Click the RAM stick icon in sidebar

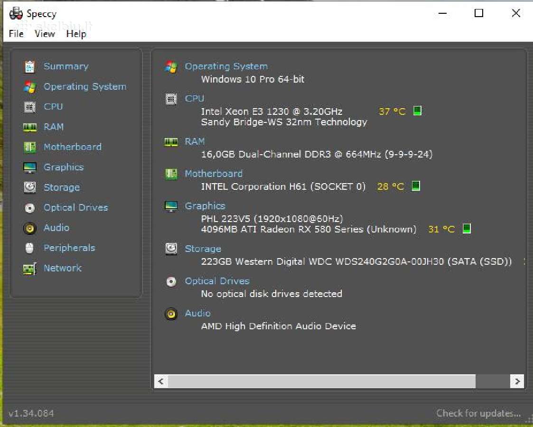(29, 127)
